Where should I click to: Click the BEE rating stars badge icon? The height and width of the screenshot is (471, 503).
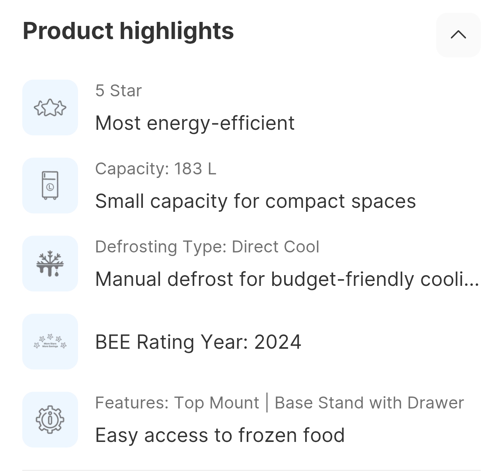(x=50, y=342)
